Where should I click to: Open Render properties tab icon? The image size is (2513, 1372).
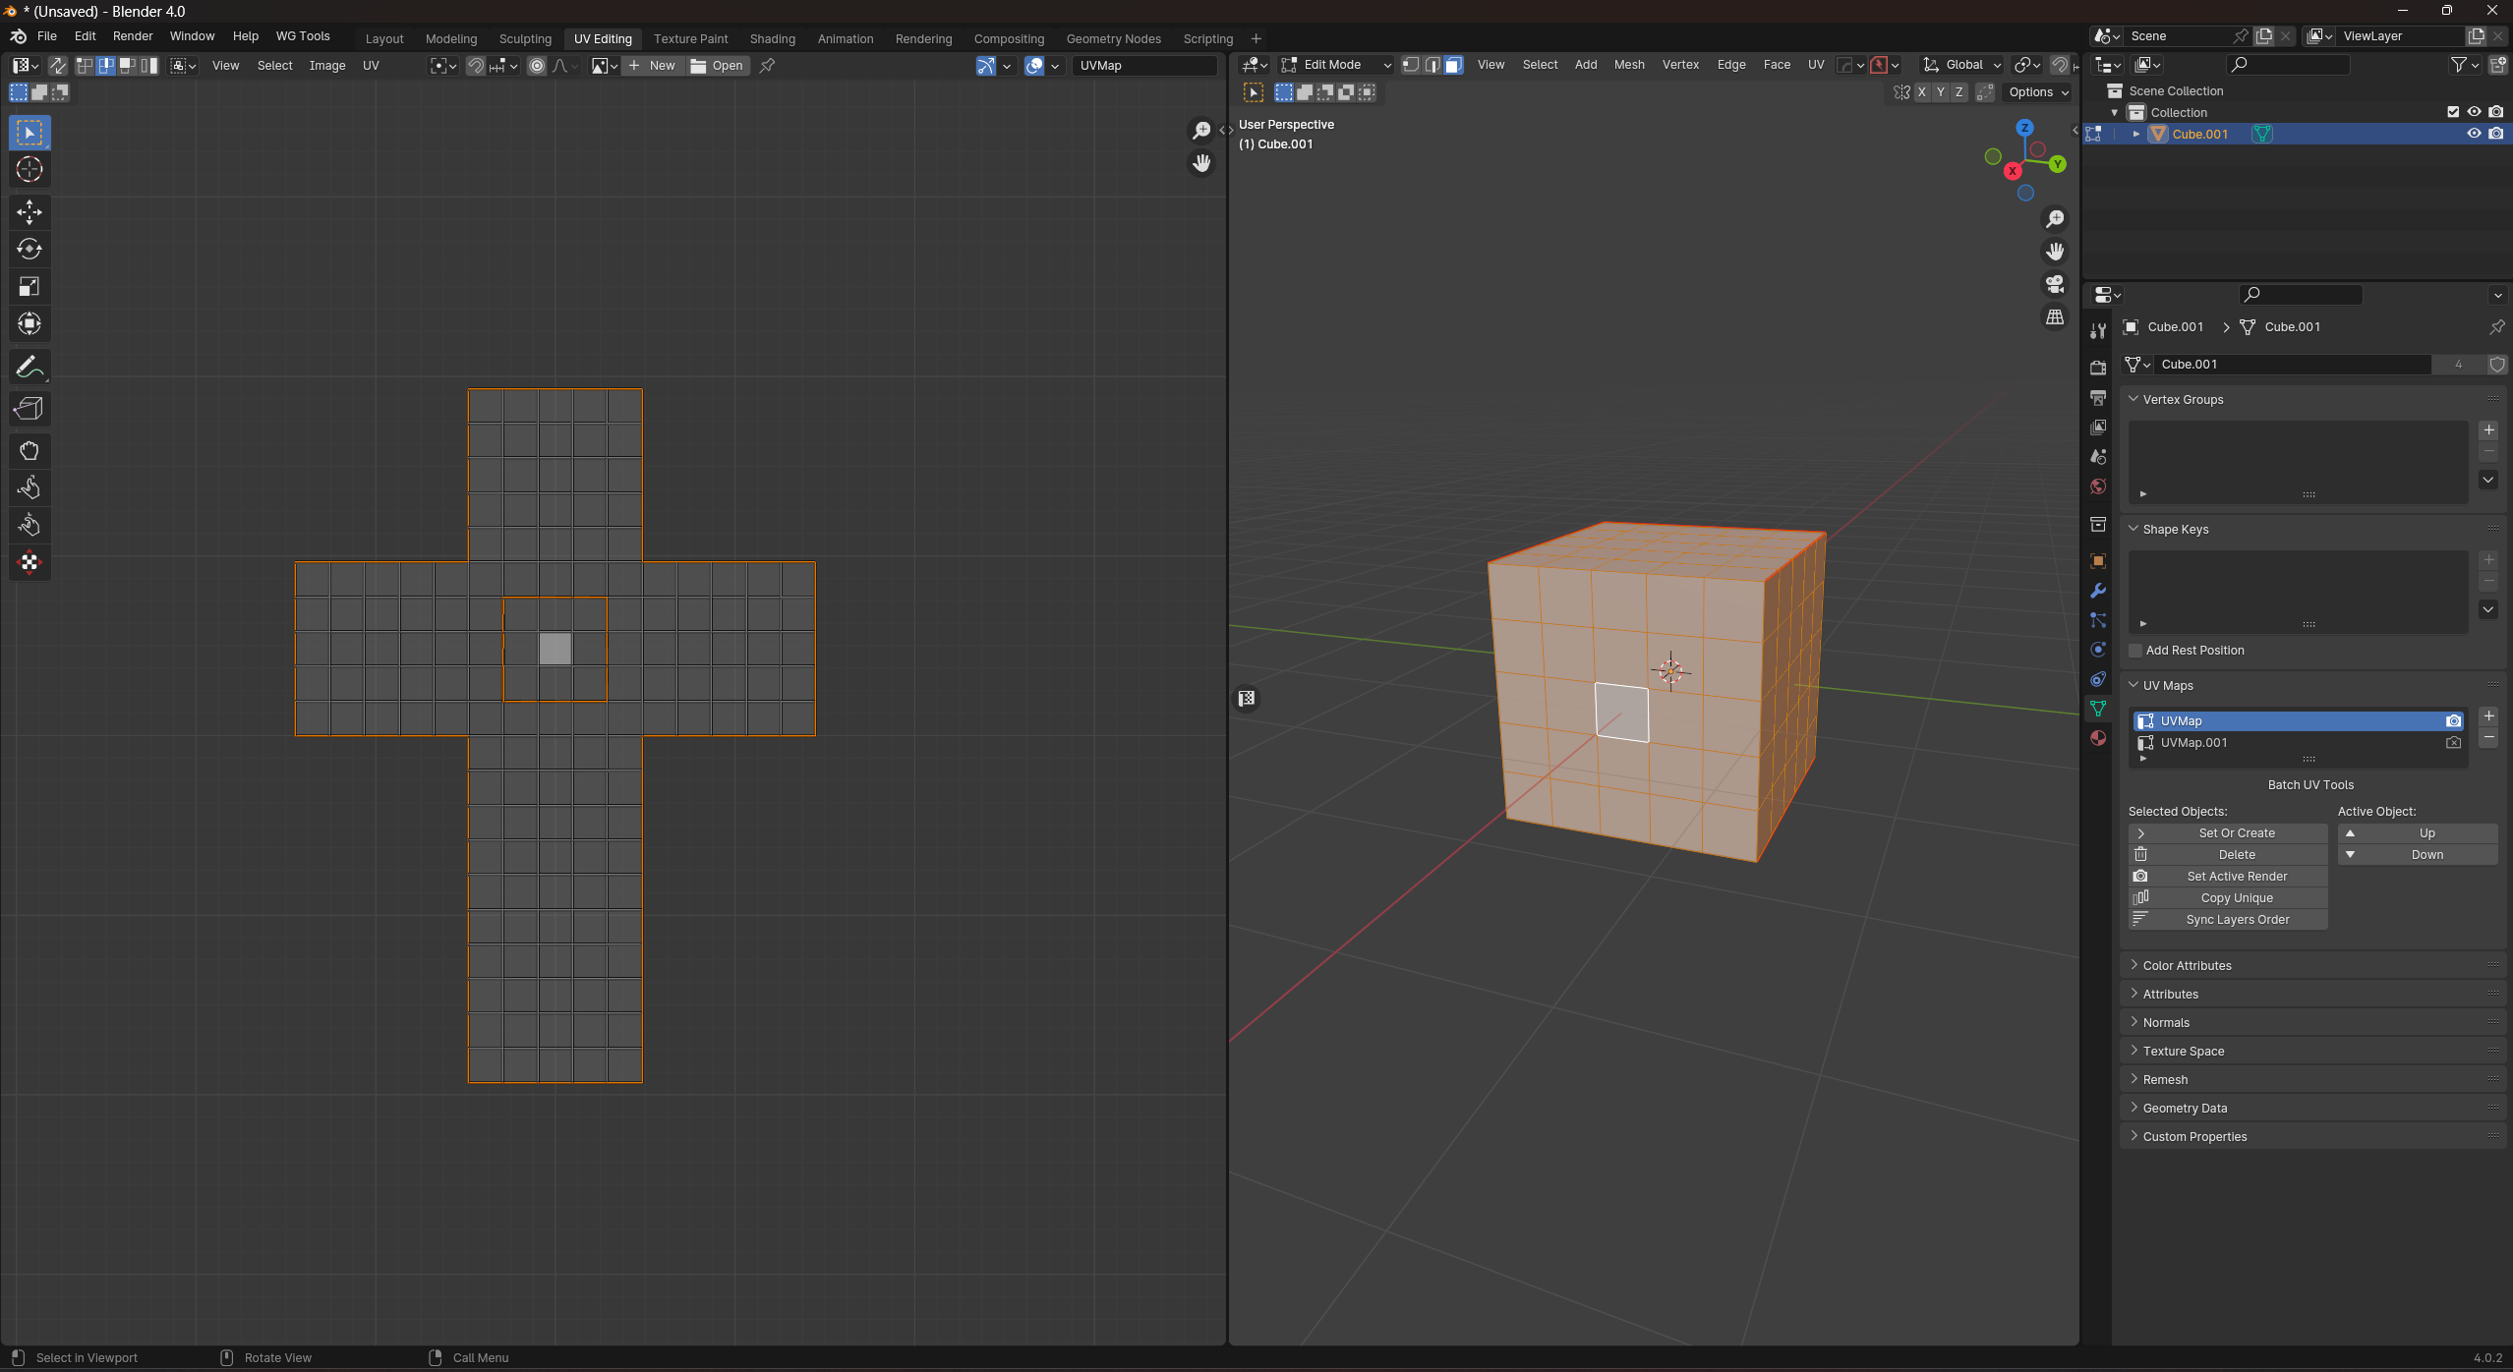(x=2097, y=367)
